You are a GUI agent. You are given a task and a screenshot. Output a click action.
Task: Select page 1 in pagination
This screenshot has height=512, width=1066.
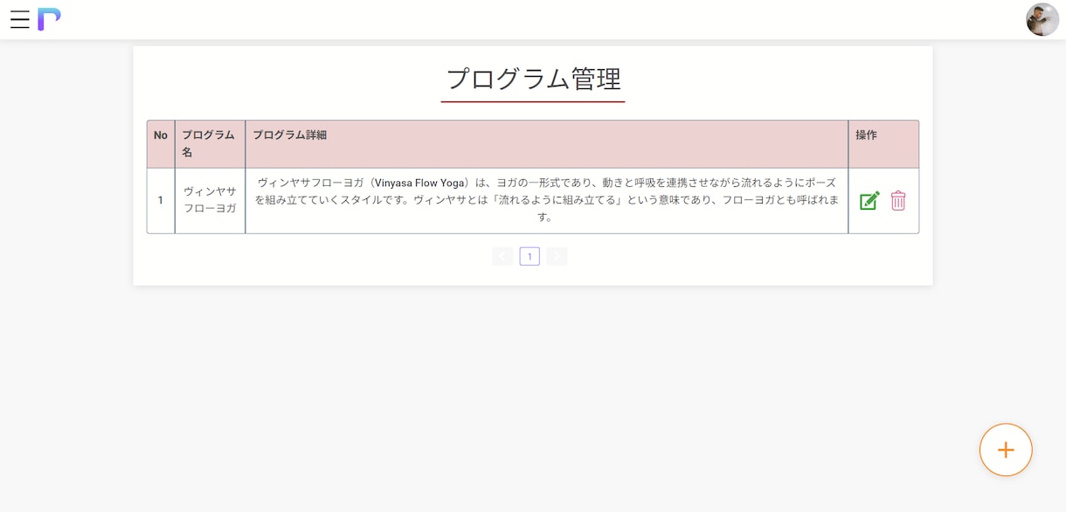[x=530, y=256]
